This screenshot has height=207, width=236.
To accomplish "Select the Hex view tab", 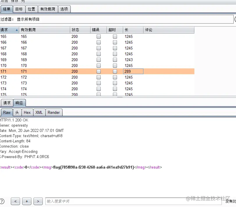I will pos(27,112).
